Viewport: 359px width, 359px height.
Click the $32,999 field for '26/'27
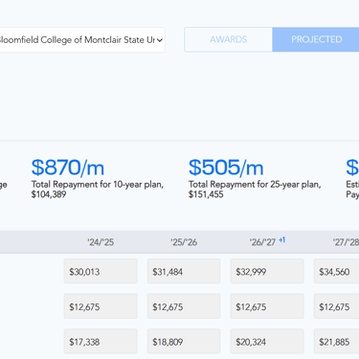(267, 271)
